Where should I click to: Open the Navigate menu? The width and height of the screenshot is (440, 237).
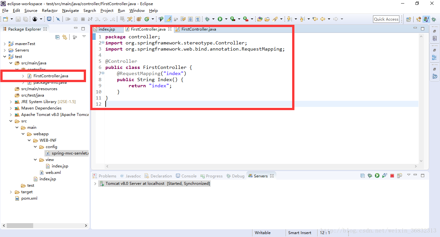coord(71,11)
